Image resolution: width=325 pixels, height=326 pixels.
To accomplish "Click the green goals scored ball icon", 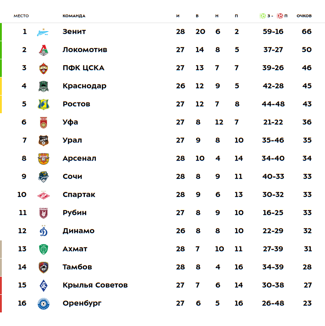I will [x=262, y=16].
